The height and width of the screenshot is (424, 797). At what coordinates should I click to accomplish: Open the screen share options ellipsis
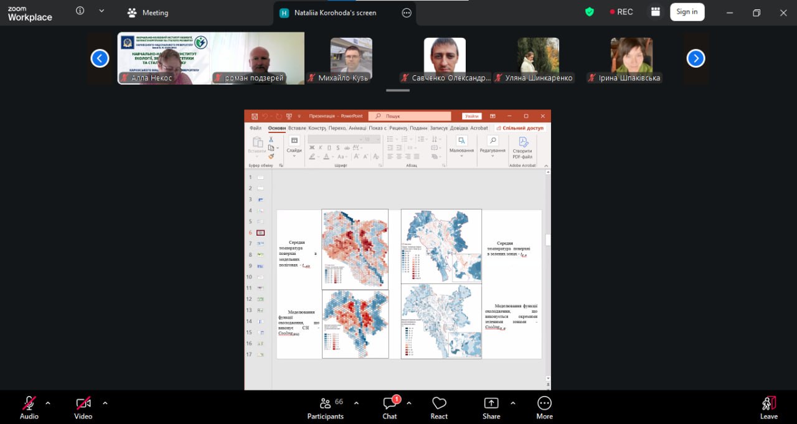(x=407, y=12)
